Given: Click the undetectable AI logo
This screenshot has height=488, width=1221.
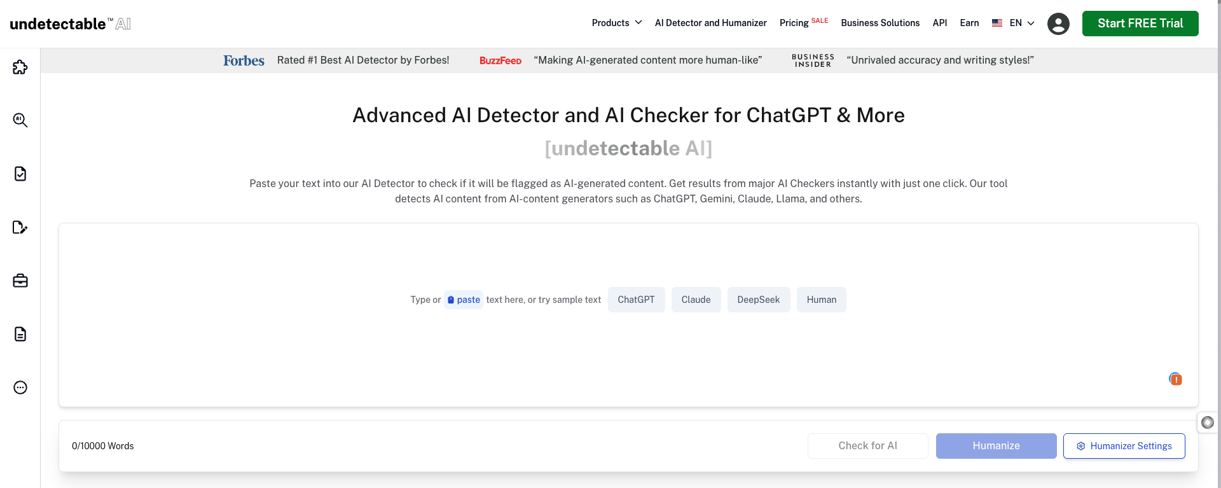Looking at the screenshot, I should [x=71, y=24].
